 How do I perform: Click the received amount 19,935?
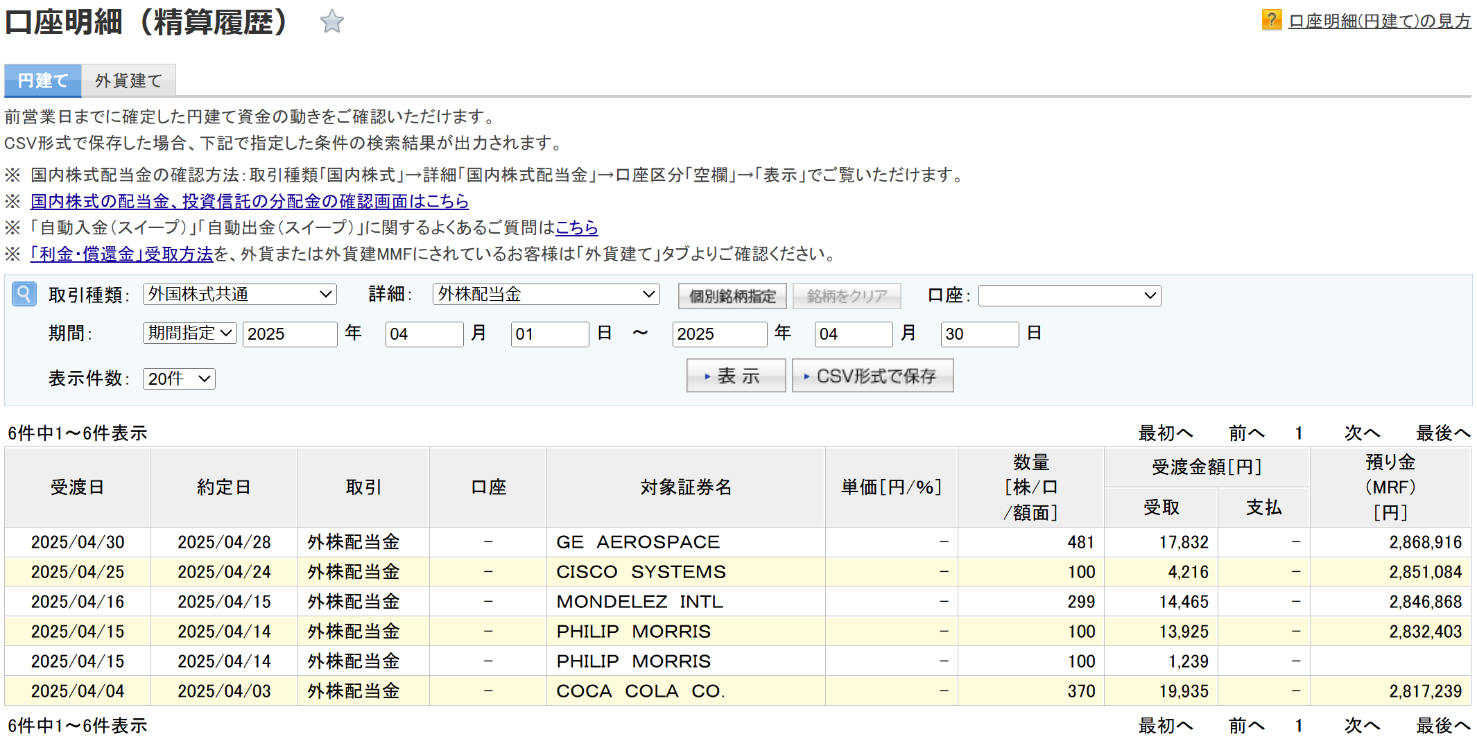pyautogui.click(x=1184, y=691)
